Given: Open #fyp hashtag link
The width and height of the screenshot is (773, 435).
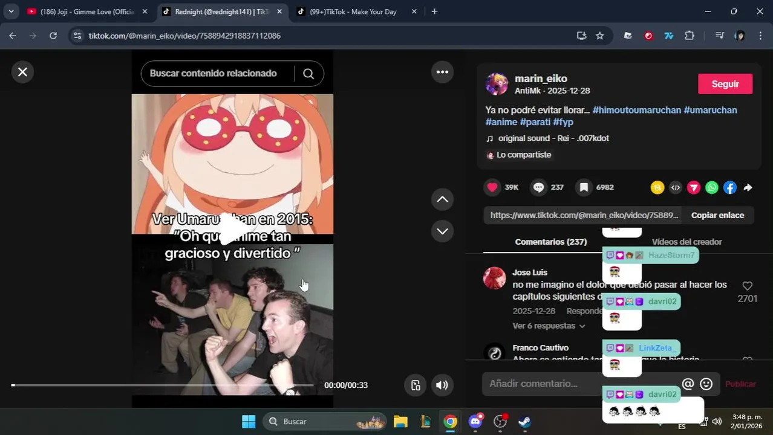Looking at the screenshot, I should tap(563, 122).
